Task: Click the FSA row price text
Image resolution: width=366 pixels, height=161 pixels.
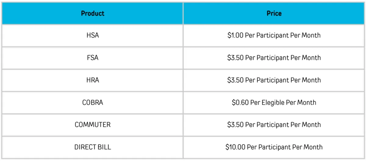Action: coord(274,58)
